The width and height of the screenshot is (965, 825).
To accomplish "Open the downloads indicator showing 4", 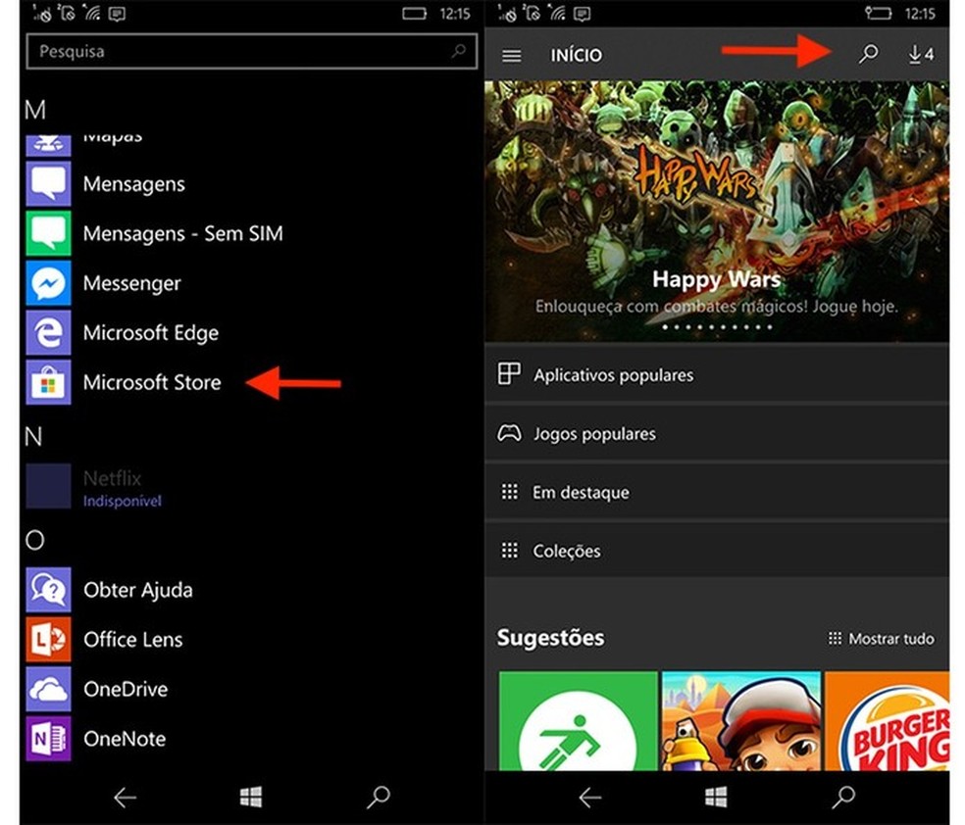I will click(920, 55).
